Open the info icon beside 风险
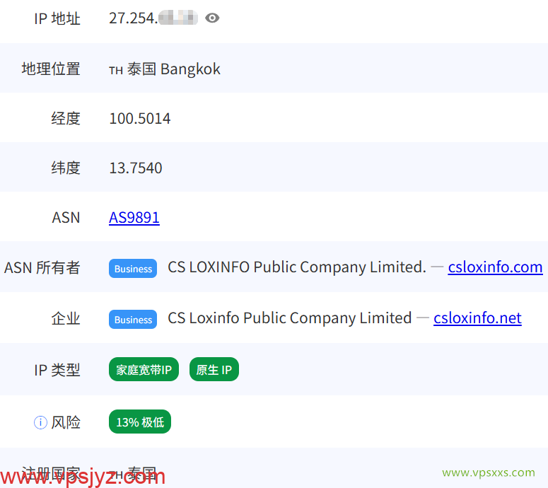Viewport: 548px width, 488px height. (x=40, y=422)
